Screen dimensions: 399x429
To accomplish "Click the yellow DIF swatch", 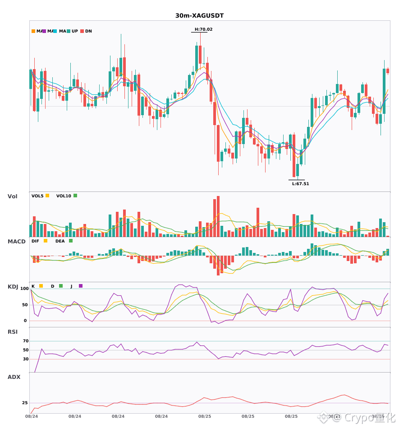I will pos(46,241).
